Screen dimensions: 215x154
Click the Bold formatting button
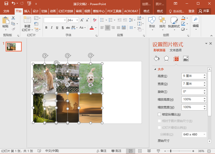46,28
